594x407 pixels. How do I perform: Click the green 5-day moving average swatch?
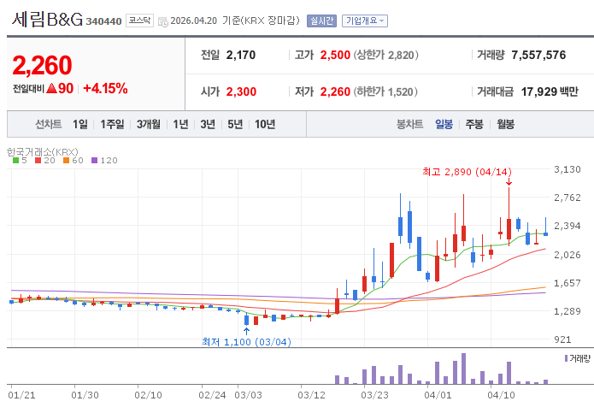pyautogui.click(x=15, y=160)
